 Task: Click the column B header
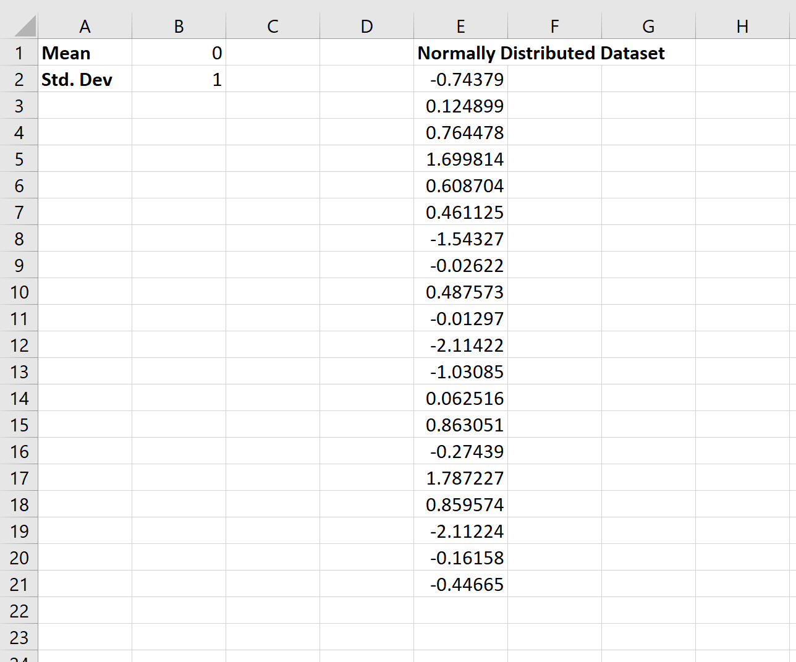pos(179,26)
